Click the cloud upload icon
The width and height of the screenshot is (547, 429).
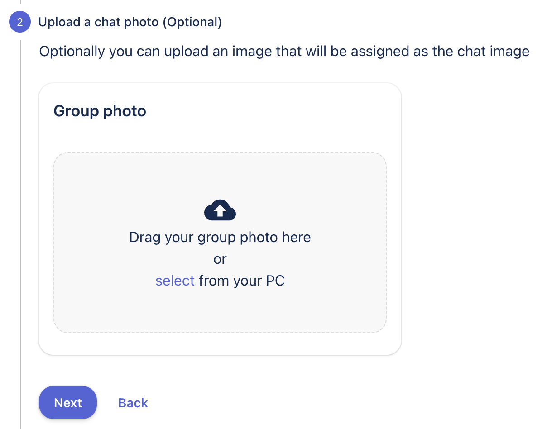(220, 210)
